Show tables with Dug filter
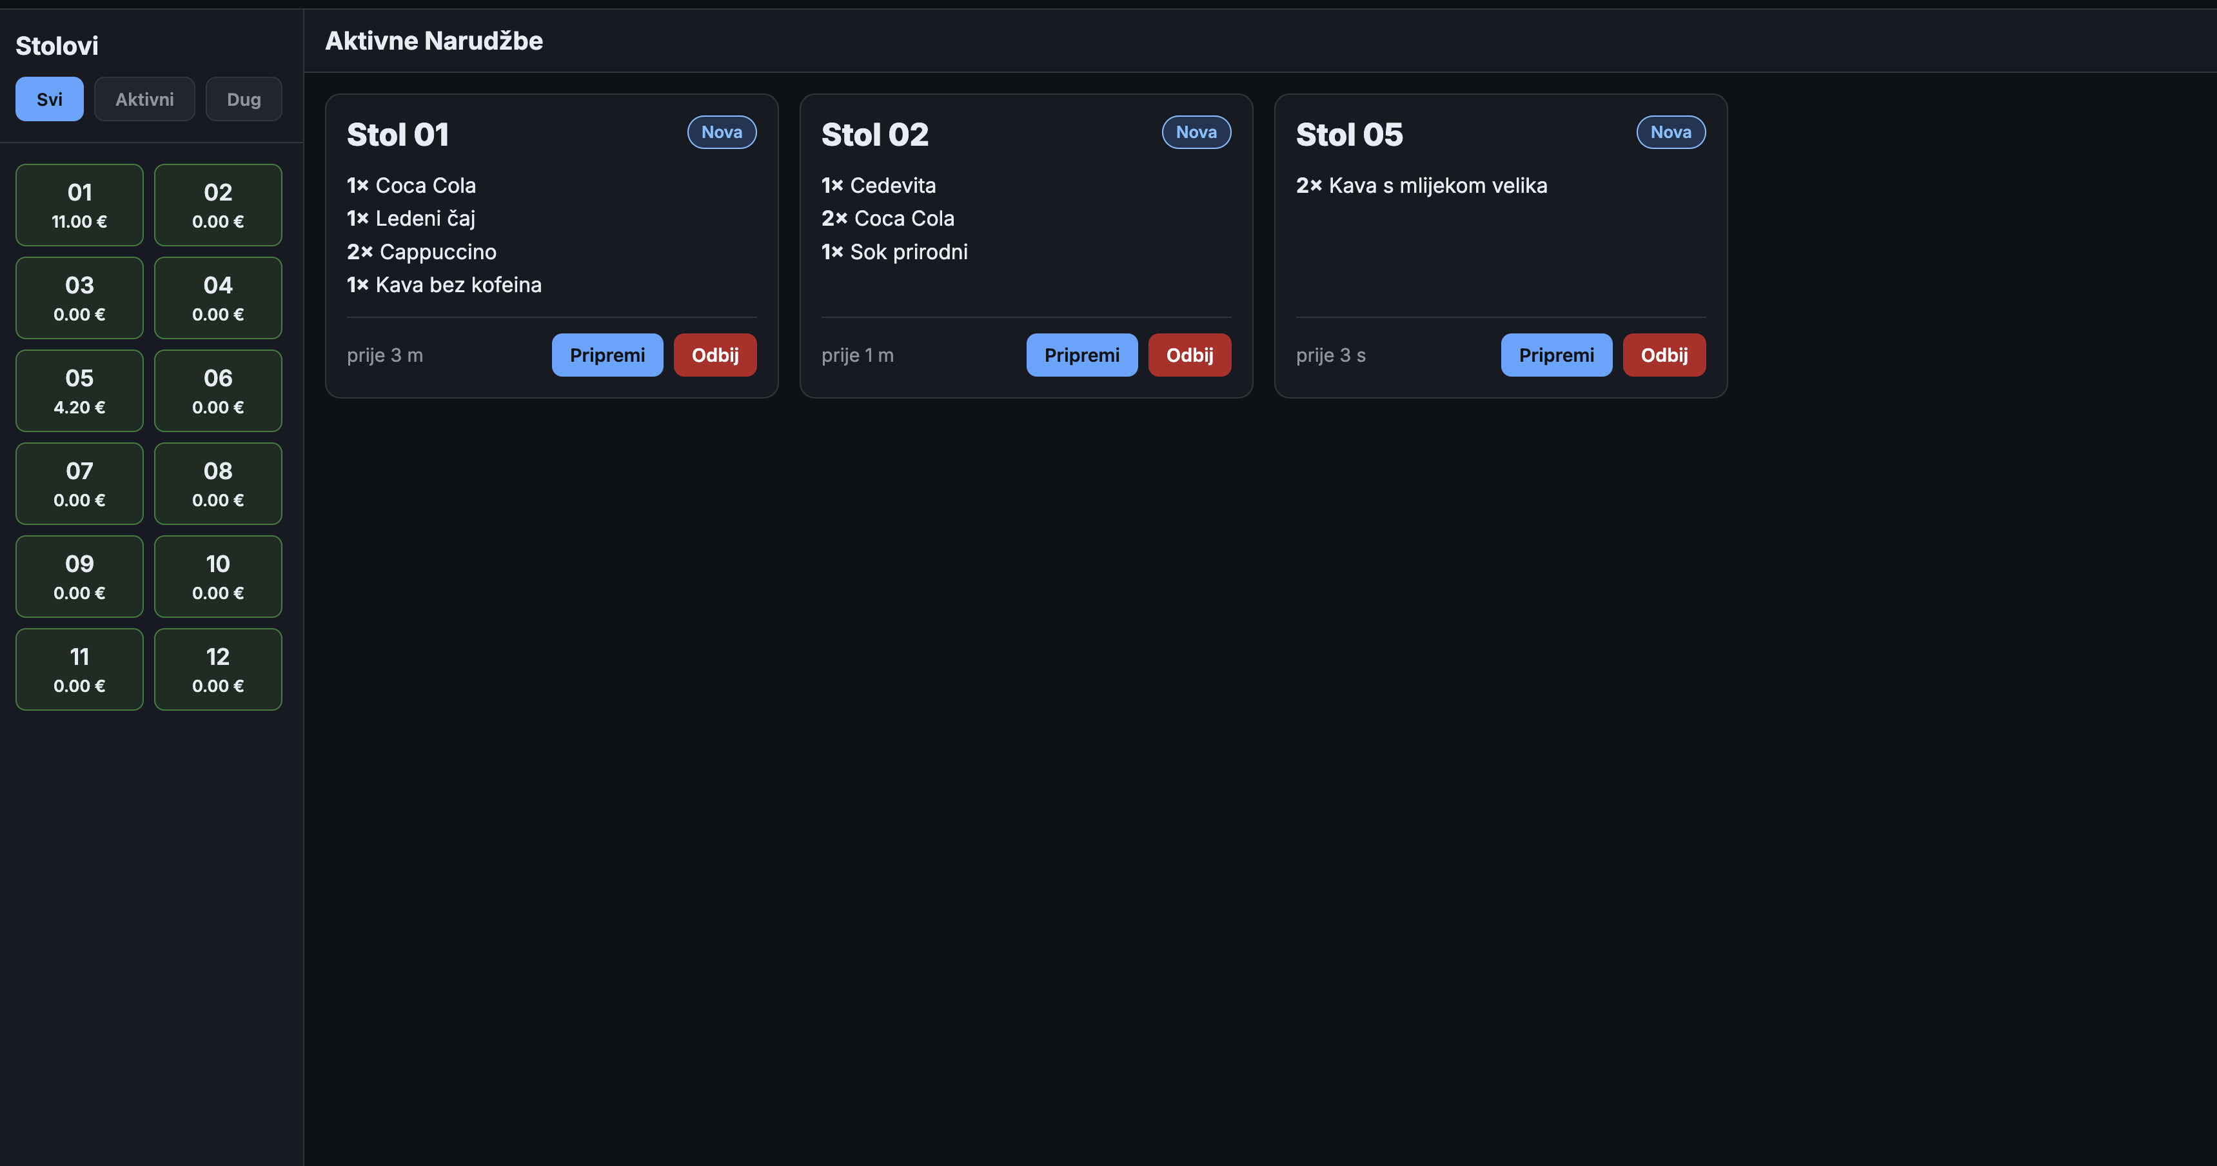 [x=244, y=99]
